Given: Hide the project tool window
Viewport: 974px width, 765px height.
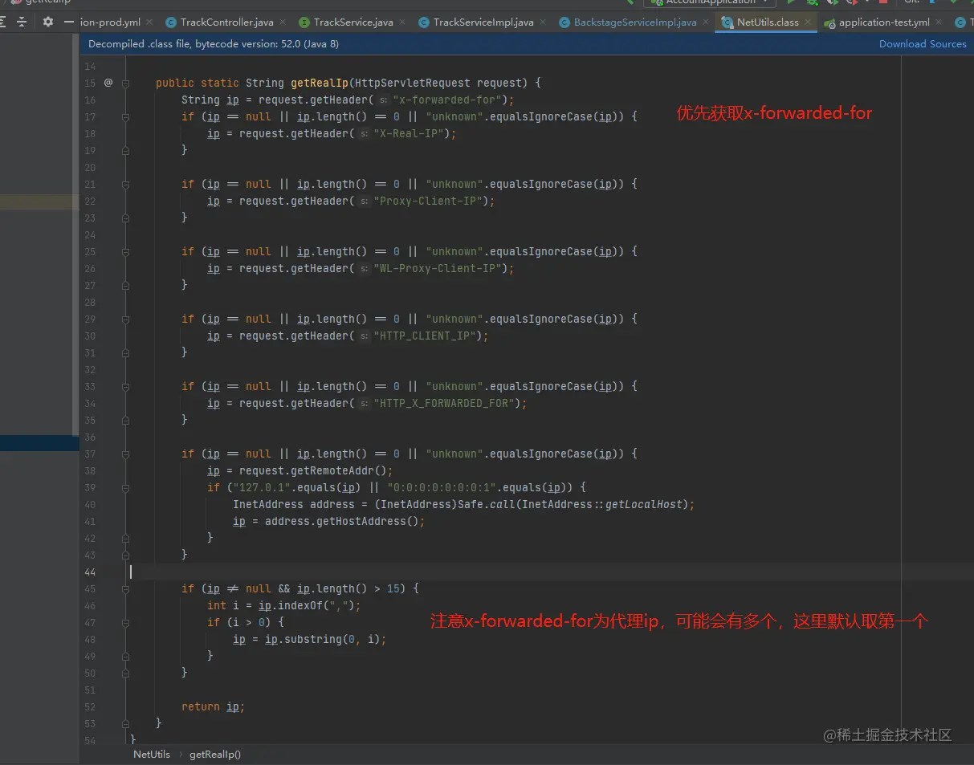Looking at the screenshot, I should (69, 22).
